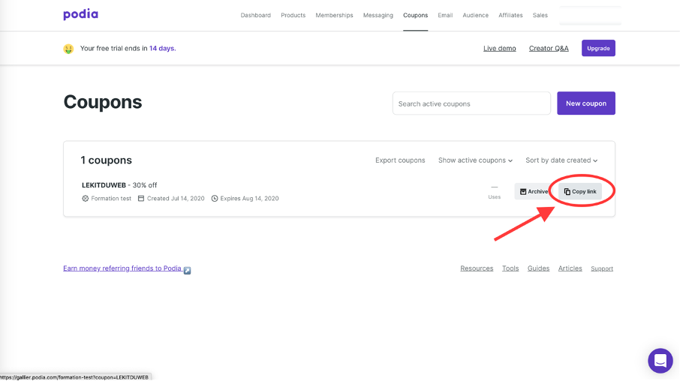680x381 pixels.
Task: Click the podia logo
Action: tap(80, 14)
